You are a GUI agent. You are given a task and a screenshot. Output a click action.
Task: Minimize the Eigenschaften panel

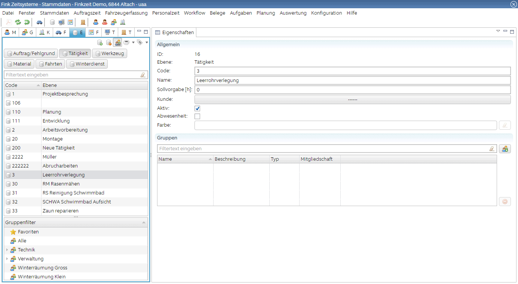[x=505, y=31]
